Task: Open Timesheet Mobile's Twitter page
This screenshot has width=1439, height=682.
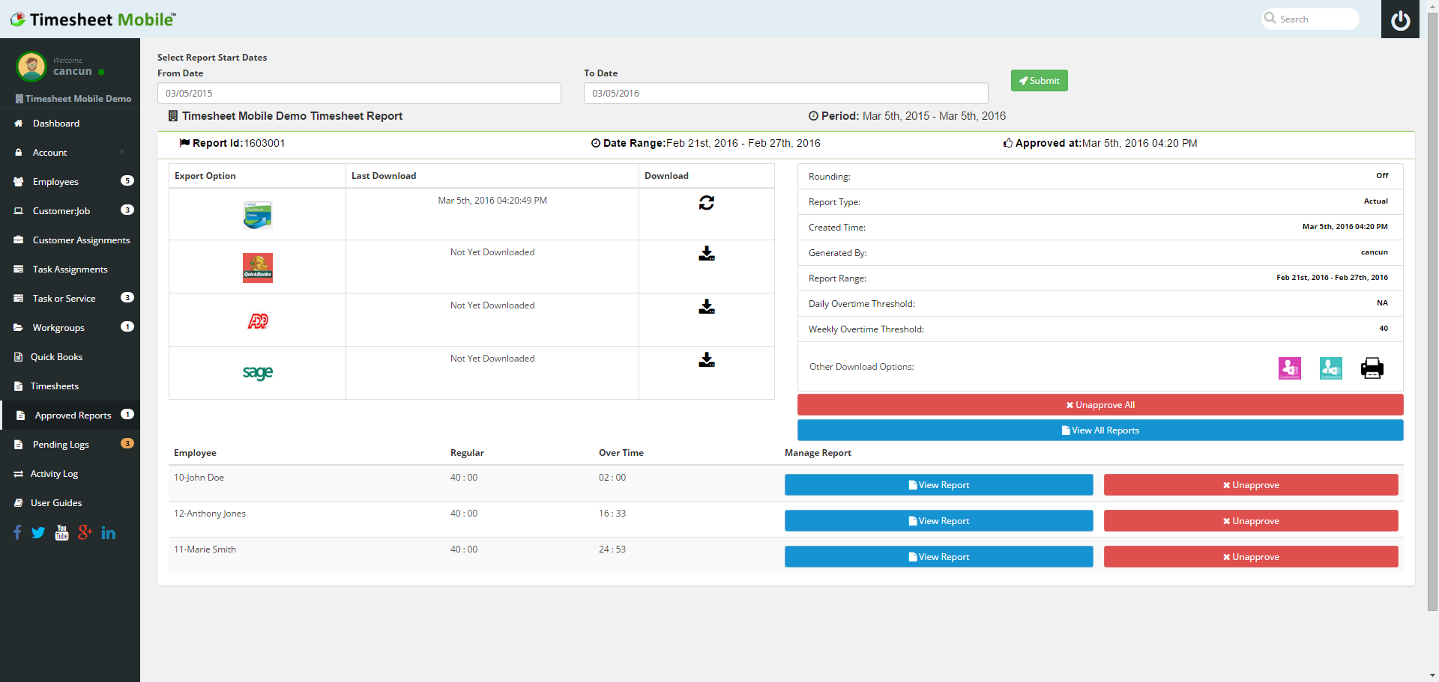Action: 37,532
